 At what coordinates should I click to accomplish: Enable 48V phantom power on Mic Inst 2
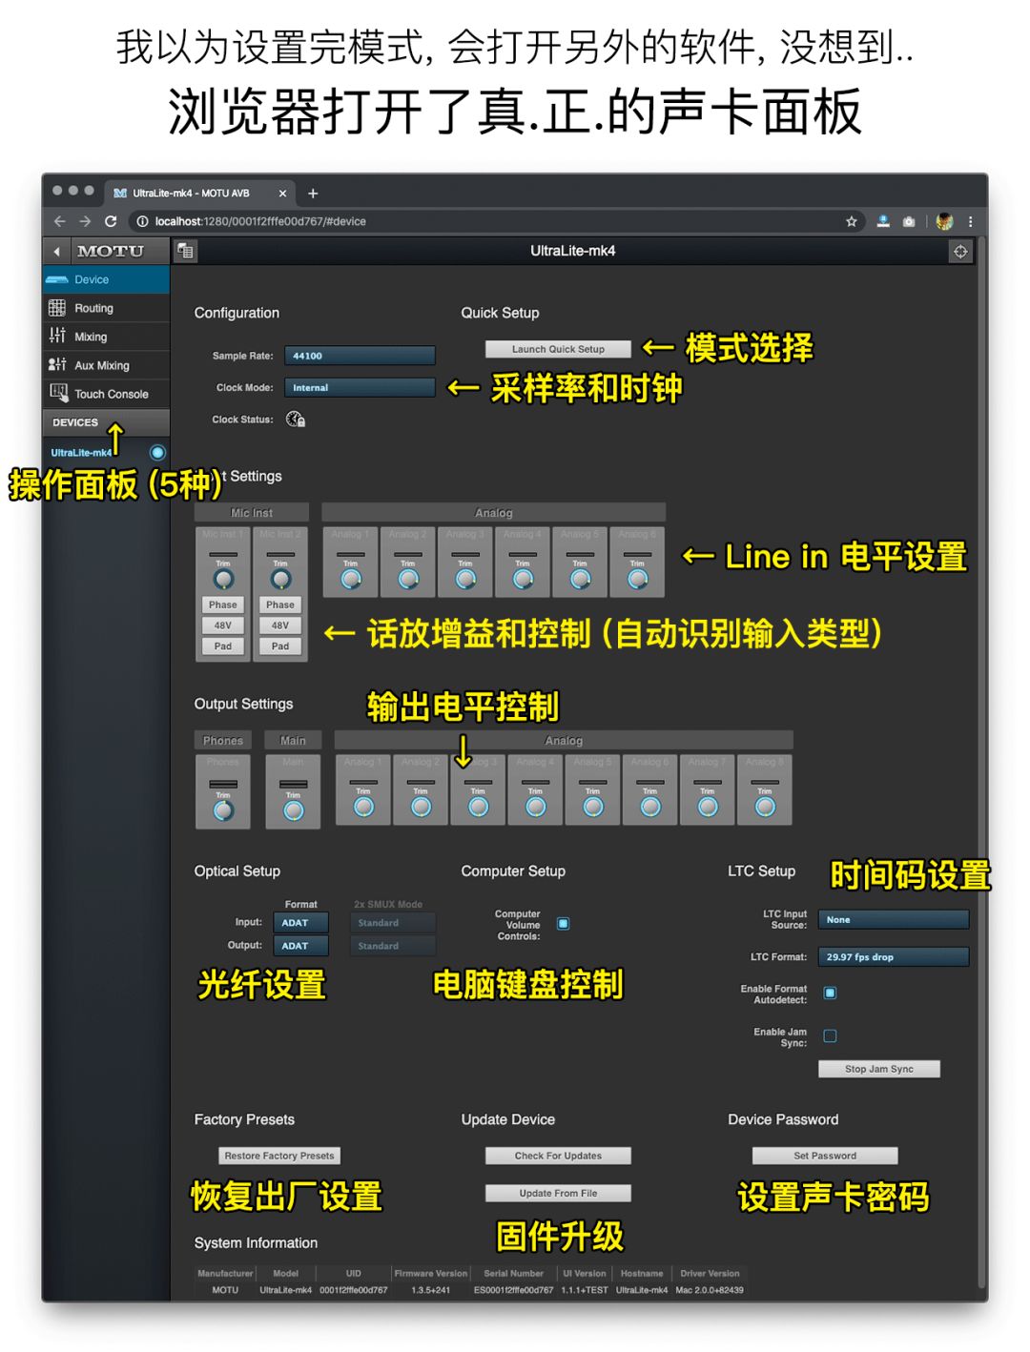click(280, 625)
